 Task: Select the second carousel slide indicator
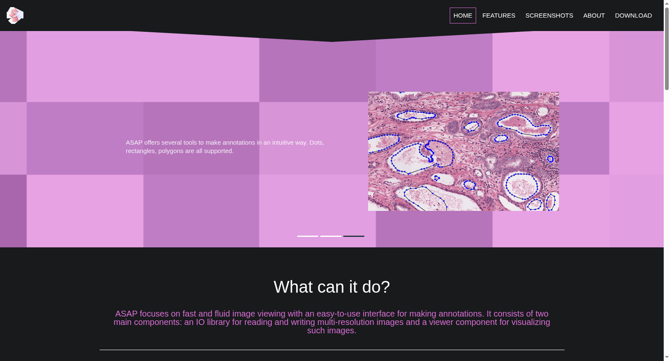coord(331,236)
